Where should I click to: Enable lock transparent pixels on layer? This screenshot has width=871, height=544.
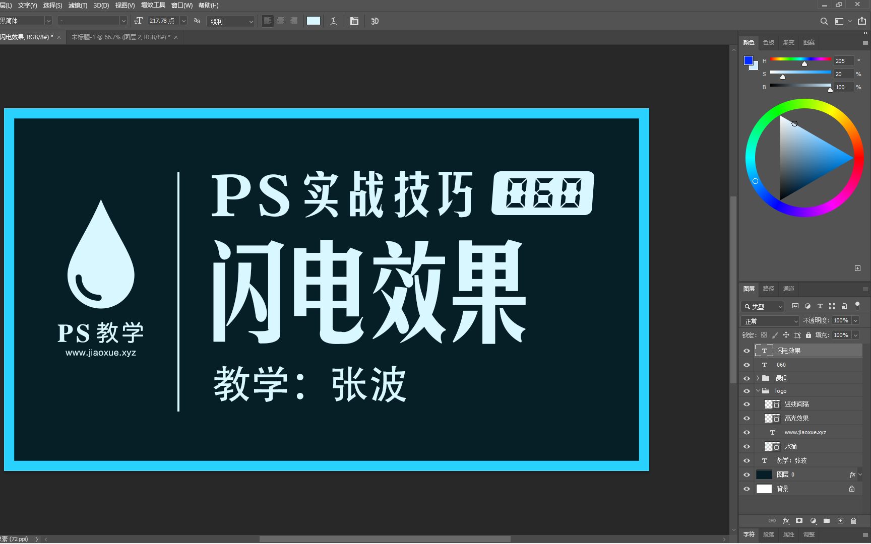coord(763,334)
